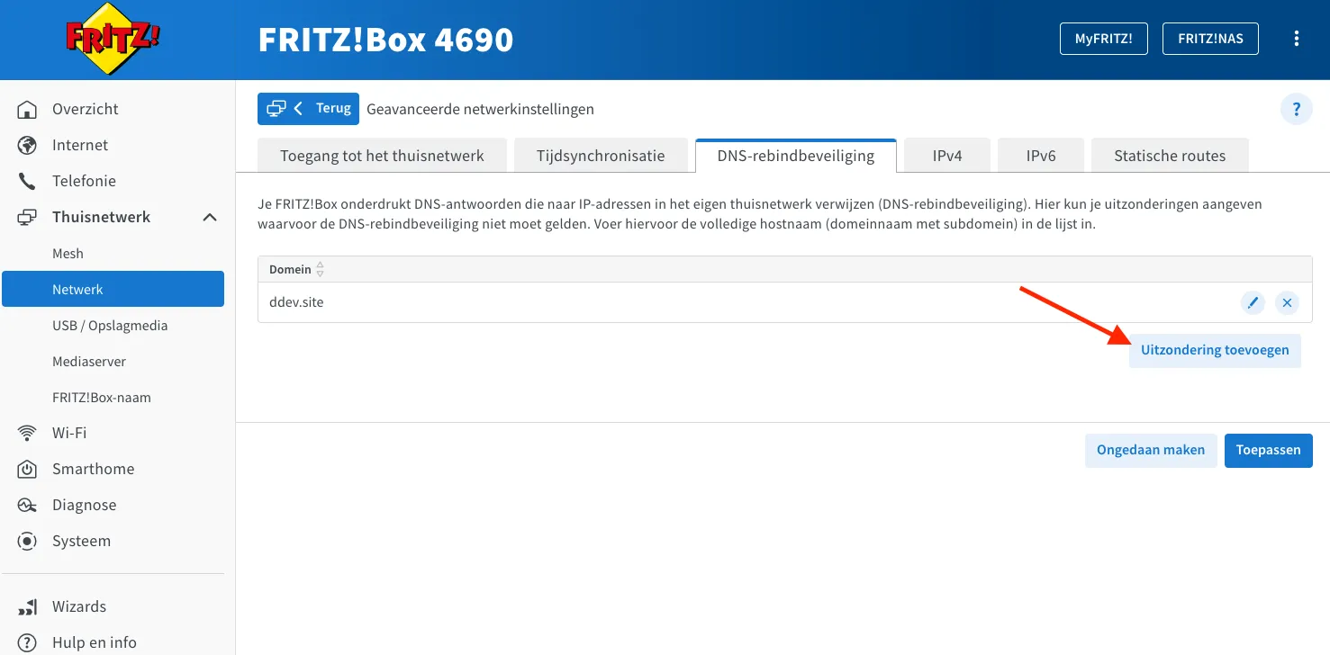
Task: Click Uitzondering toevoegen button
Action: 1215,350
